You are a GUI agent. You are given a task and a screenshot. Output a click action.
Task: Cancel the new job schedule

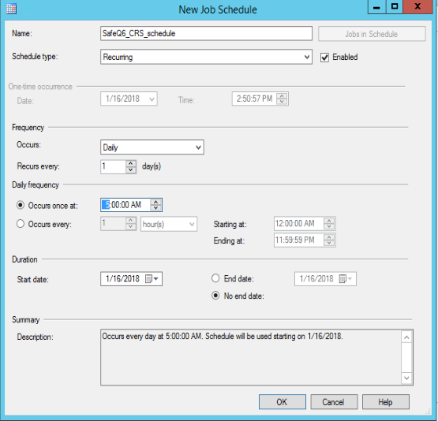pos(334,402)
